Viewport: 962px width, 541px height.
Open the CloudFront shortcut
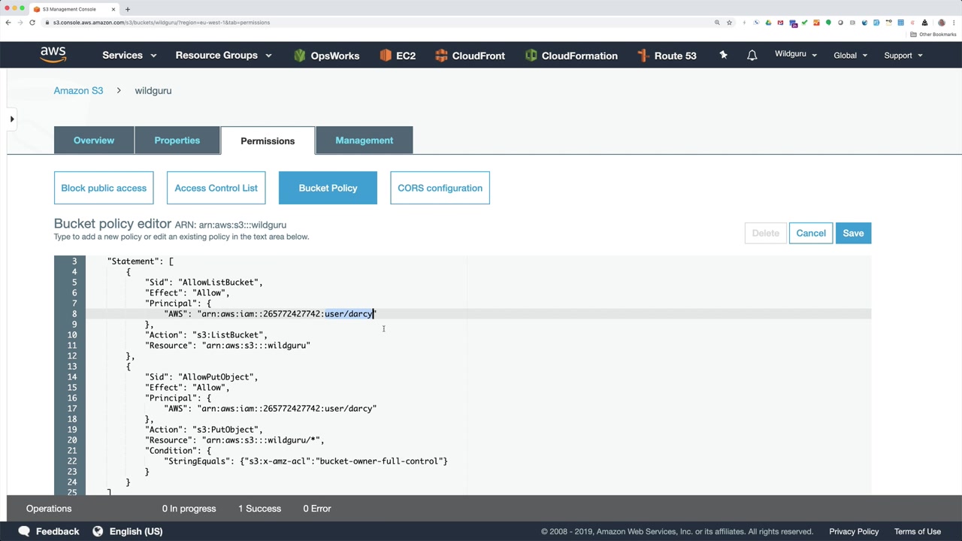[x=470, y=56]
